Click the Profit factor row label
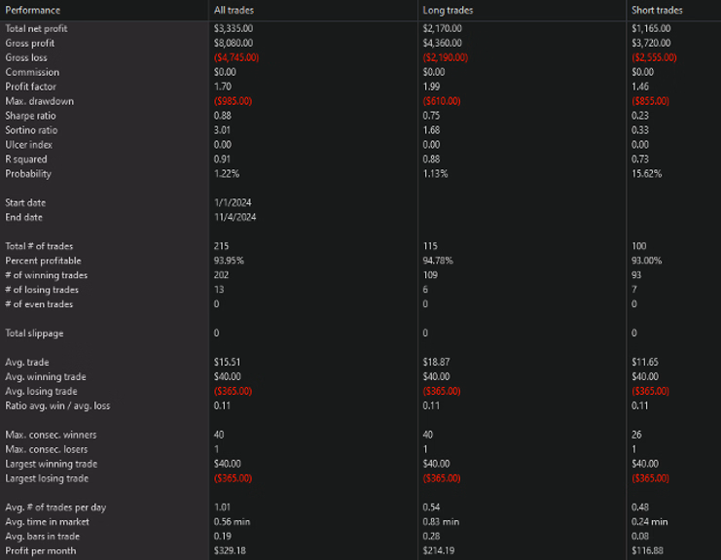This screenshot has width=721, height=560. point(30,87)
